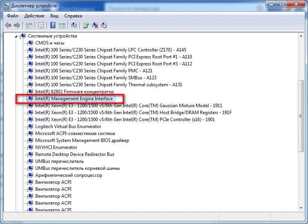
Task: Select Thermal subsystem - A131 device row
Action: point(108,85)
